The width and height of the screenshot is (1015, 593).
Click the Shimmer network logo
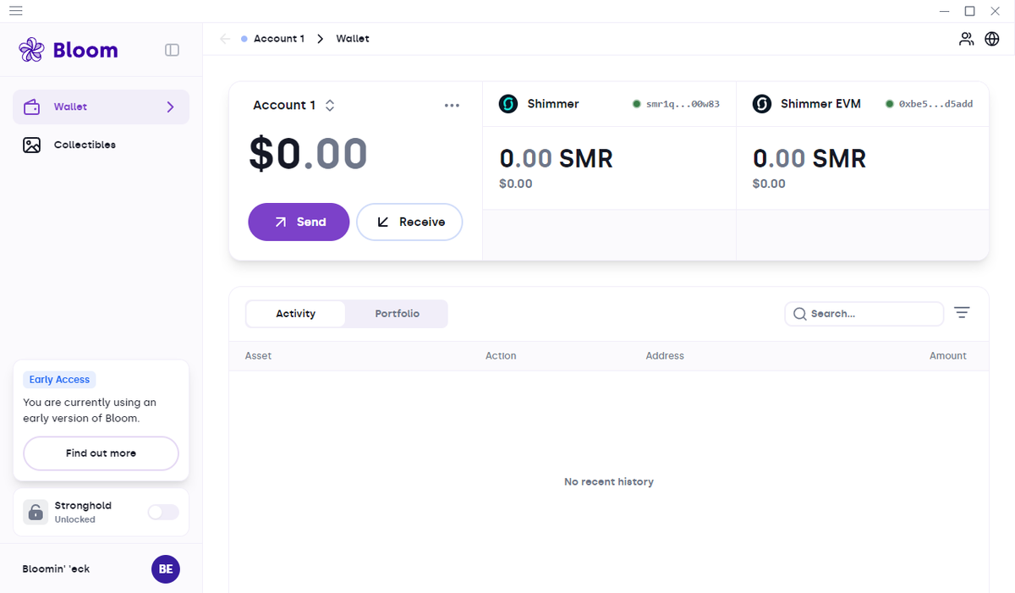(x=508, y=104)
